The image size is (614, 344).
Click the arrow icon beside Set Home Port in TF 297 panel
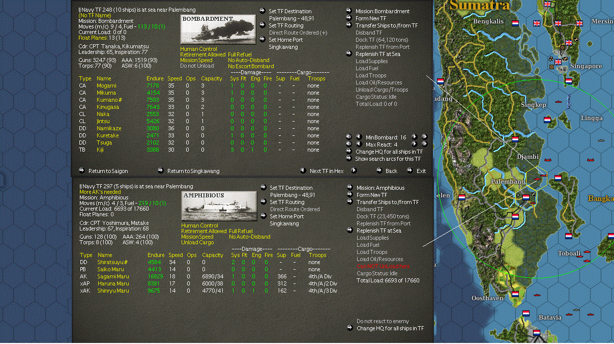coord(263,216)
